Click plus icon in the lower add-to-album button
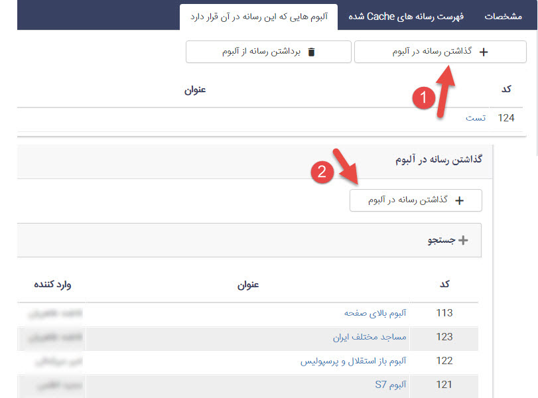Viewport: 538px width, 398px height. tap(459, 200)
